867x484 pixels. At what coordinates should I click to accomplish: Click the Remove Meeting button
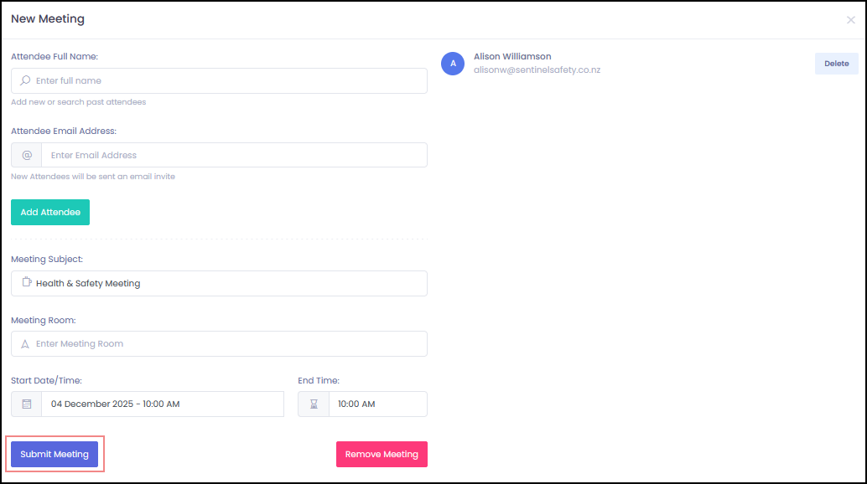[x=382, y=455]
